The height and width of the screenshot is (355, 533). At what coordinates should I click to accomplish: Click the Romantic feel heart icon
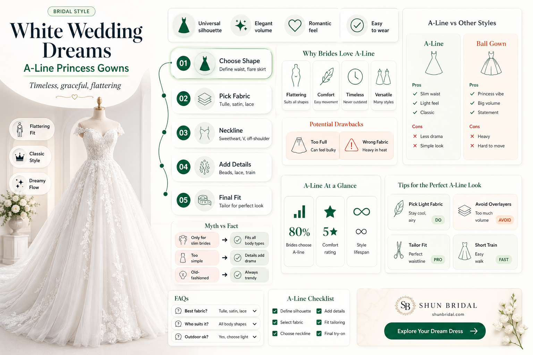coord(295,25)
